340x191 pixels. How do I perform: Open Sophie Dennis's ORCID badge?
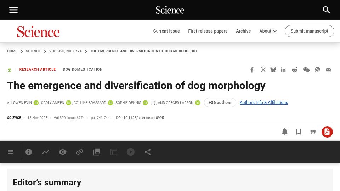pos(145,103)
